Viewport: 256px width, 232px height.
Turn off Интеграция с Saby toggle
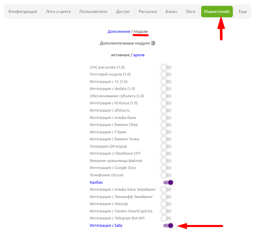168,226
